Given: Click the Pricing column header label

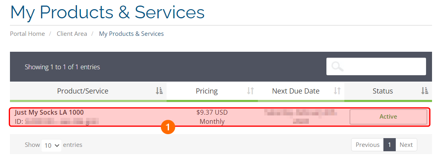Looking at the screenshot, I should (206, 91).
